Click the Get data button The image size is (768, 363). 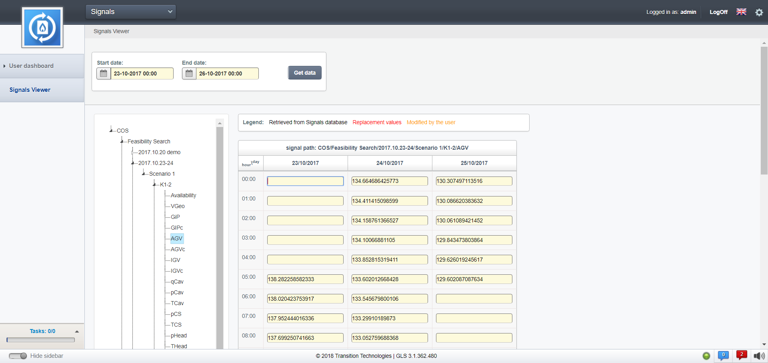point(305,73)
